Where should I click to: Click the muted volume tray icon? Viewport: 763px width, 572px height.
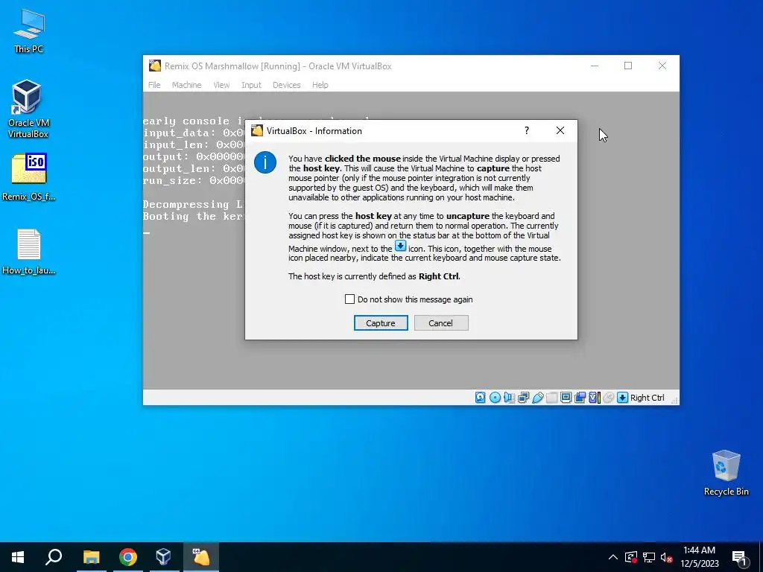tap(666, 557)
